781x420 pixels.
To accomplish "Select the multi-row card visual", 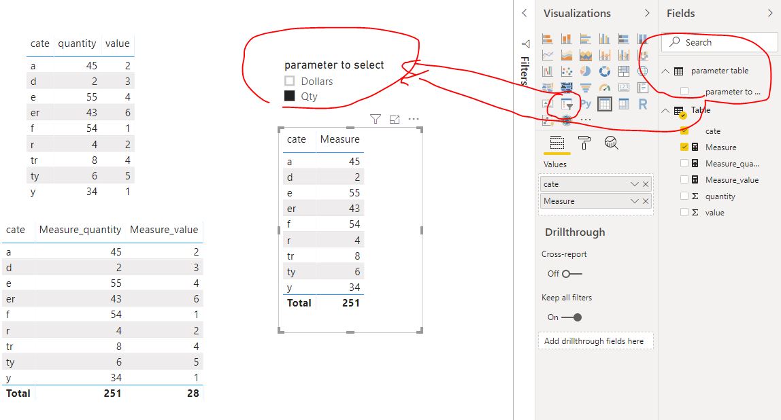I will tap(642, 88).
